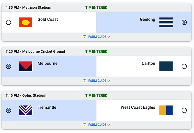Click the Gold Coast team logo
The height and width of the screenshot is (133, 194).
26,22
